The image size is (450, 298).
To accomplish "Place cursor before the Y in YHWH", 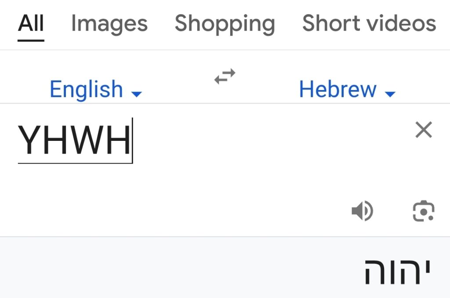I will pyautogui.click(x=18, y=140).
